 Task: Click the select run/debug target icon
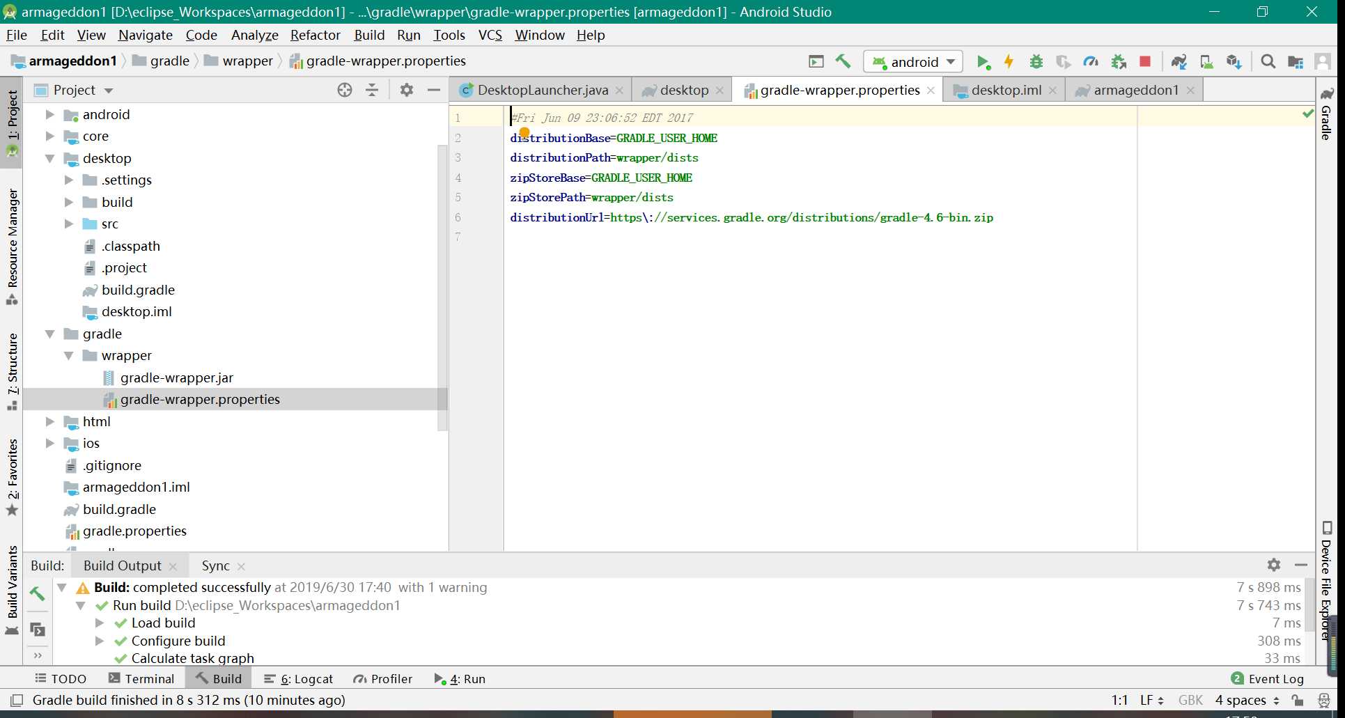click(816, 61)
